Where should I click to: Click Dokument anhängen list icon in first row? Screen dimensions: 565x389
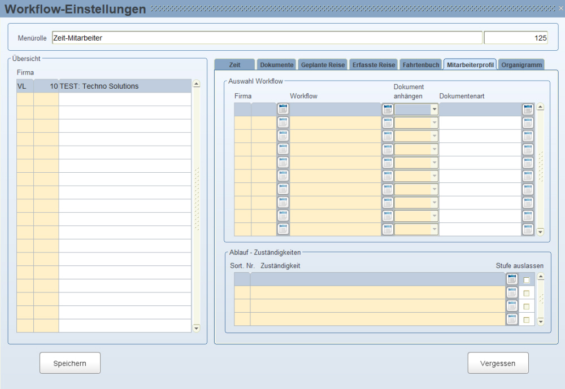pyautogui.click(x=388, y=109)
